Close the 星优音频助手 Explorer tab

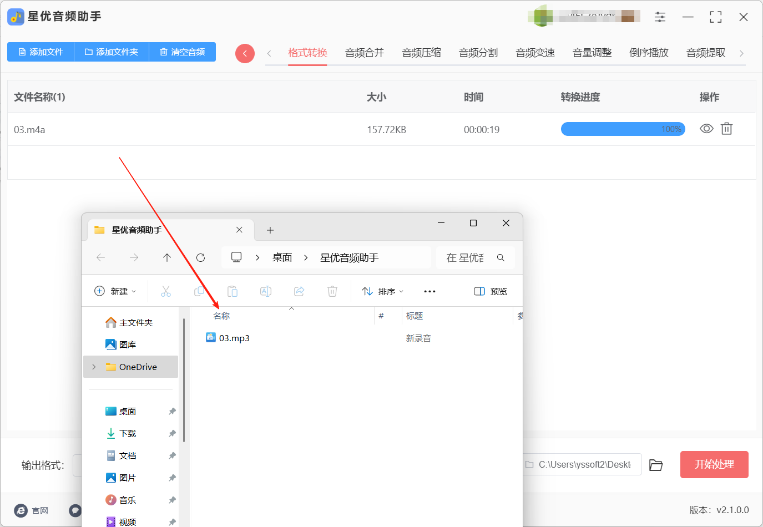239,230
